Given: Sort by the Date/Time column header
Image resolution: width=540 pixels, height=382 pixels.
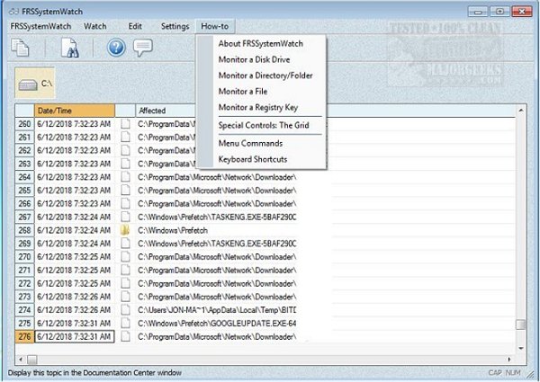Looking at the screenshot, I should [x=75, y=111].
